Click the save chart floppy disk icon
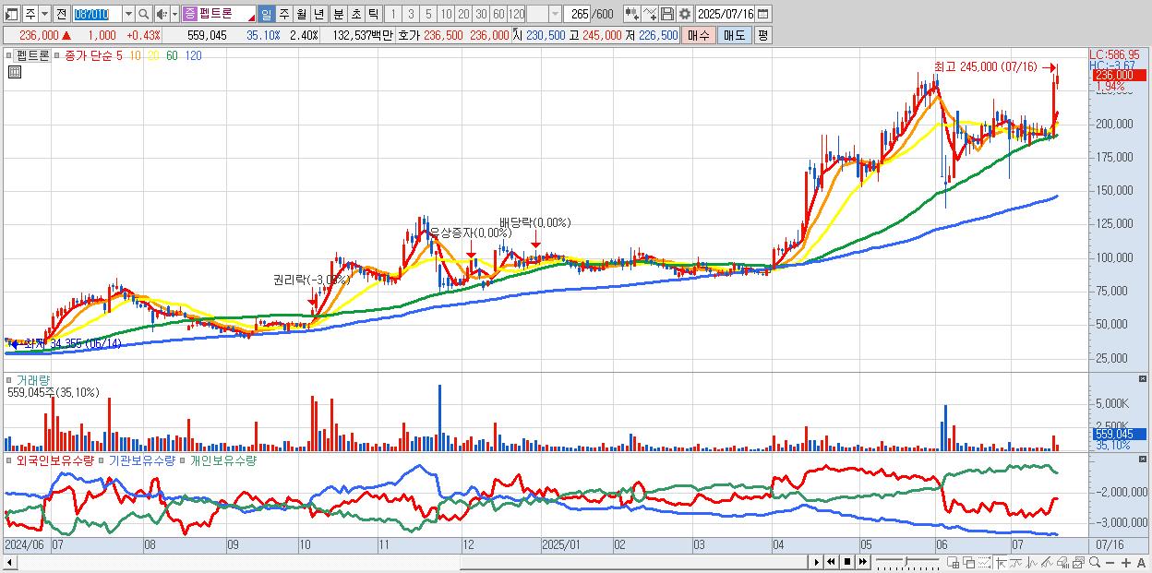This screenshot has height=573, width=1152. pyautogui.click(x=666, y=14)
